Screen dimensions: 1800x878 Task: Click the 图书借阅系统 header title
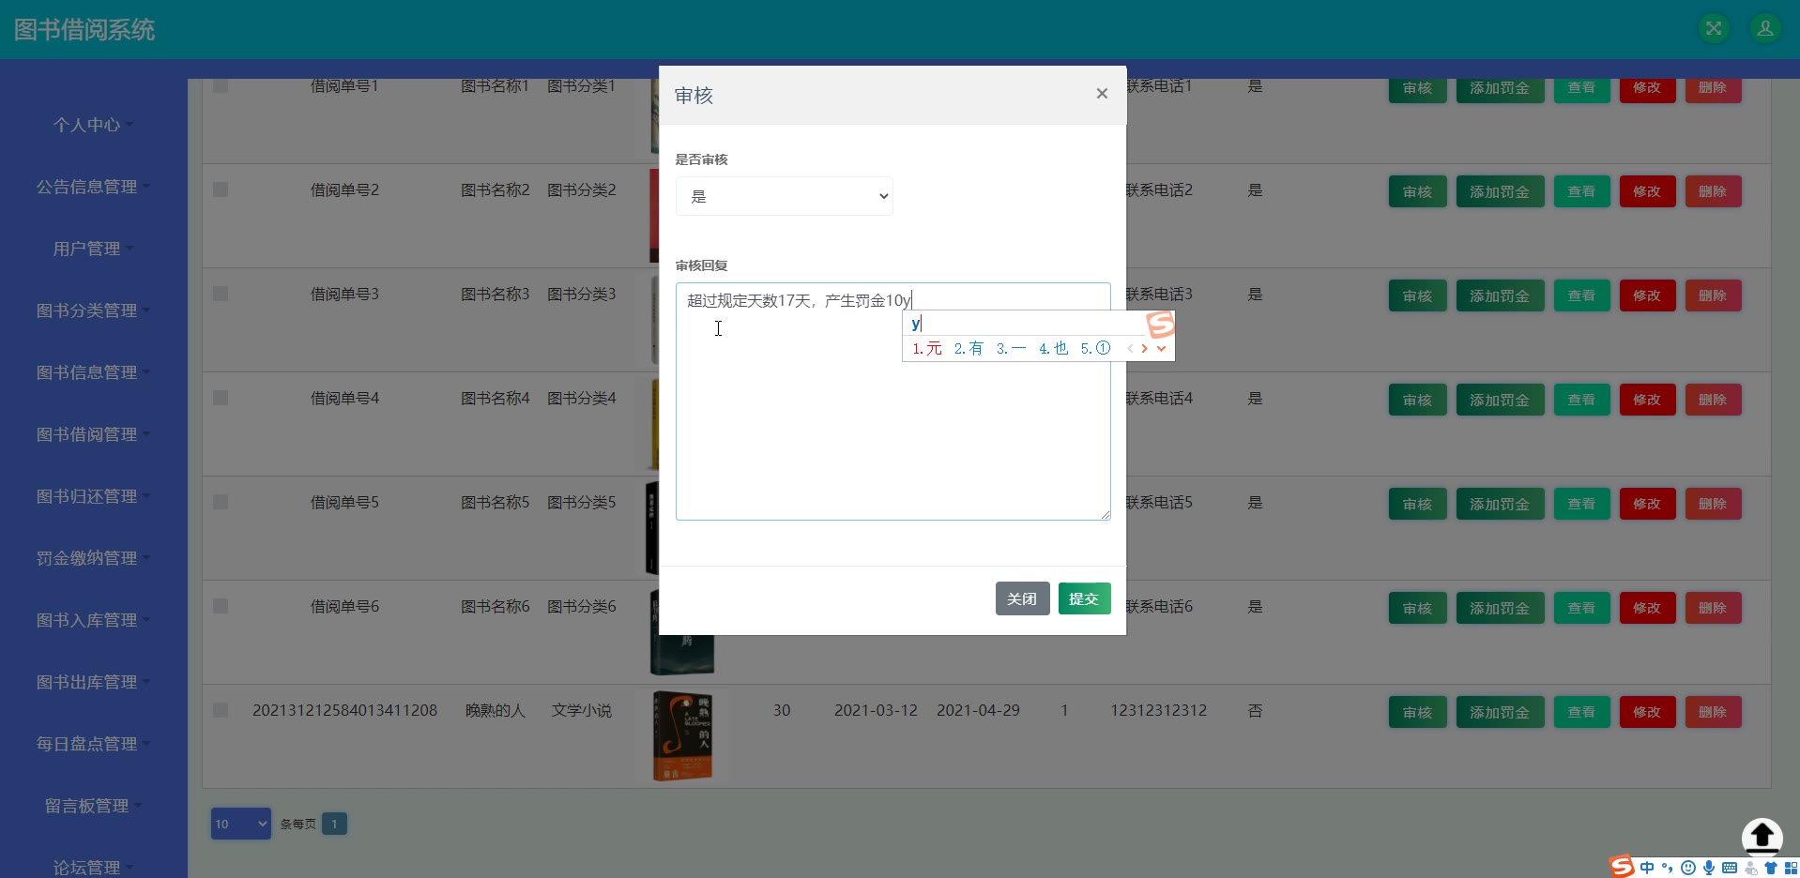click(x=84, y=30)
